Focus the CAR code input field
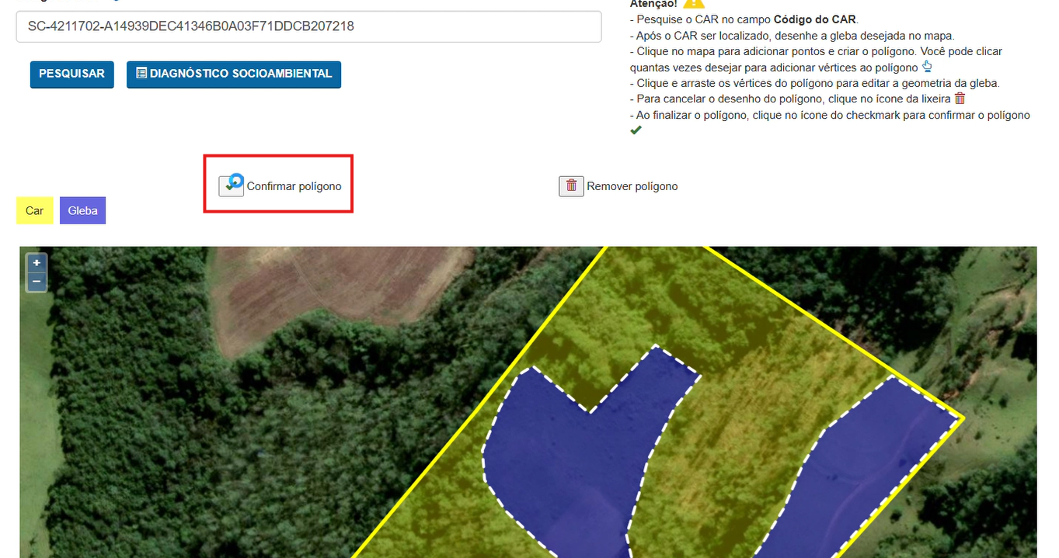This screenshot has width=1059, height=558. (308, 26)
